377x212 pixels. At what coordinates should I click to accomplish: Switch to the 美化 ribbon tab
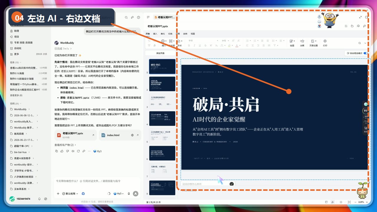pos(163,34)
